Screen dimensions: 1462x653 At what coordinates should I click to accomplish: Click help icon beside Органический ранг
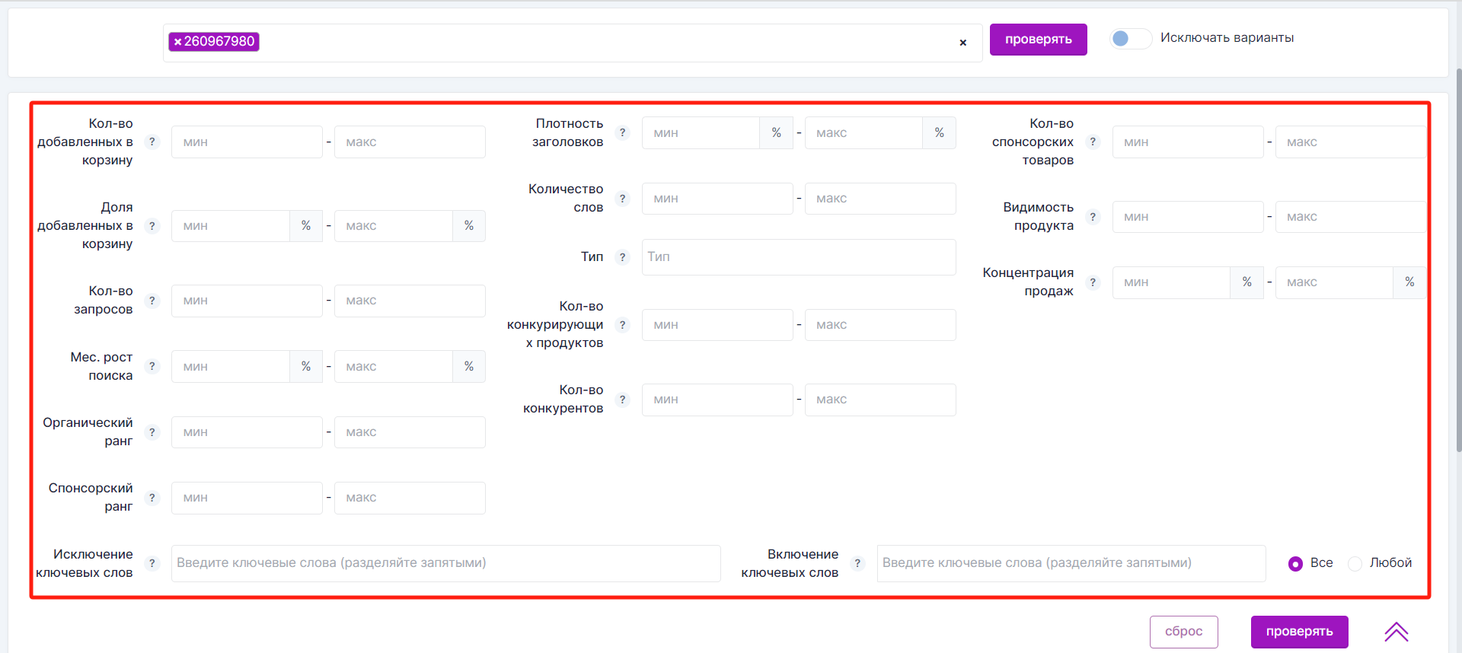(x=152, y=432)
